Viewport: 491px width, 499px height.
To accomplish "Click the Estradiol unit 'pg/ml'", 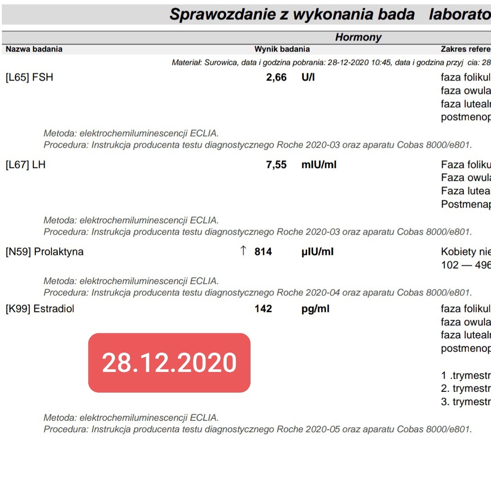I will [315, 309].
